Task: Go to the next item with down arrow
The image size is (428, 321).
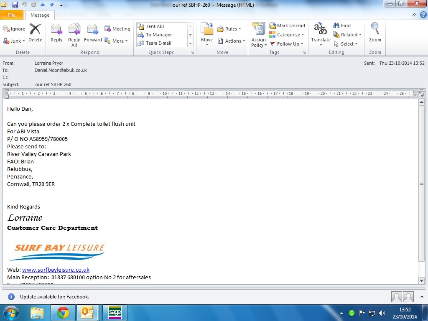Action: [x=51, y=5]
